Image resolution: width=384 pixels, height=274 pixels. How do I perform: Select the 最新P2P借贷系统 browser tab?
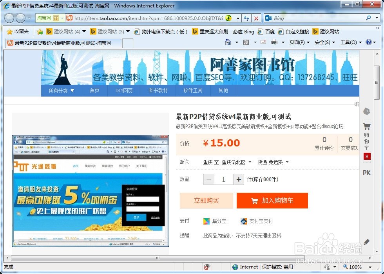63,43
